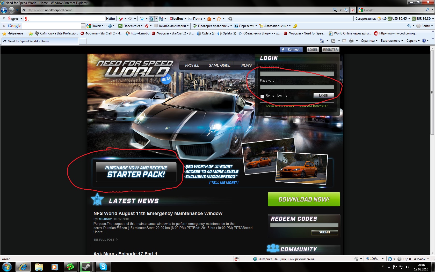
Task: Tick the Remember me checkbox
Action: [262, 96]
